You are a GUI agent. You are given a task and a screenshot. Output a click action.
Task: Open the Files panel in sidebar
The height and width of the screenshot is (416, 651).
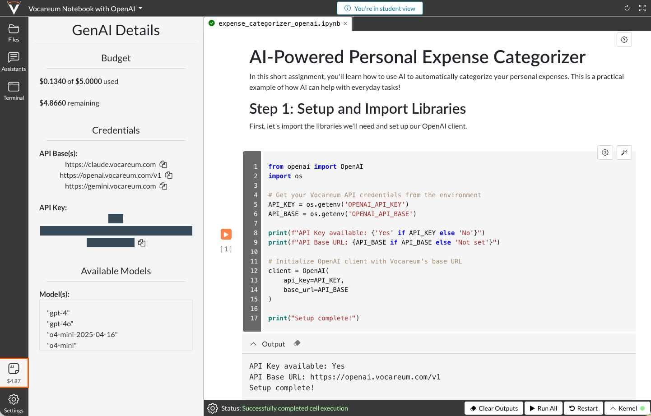pos(14,33)
